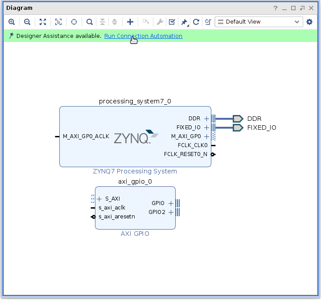Select the ZYNQ7 Processing System block
321x300 pixels.
click(135, 136)
